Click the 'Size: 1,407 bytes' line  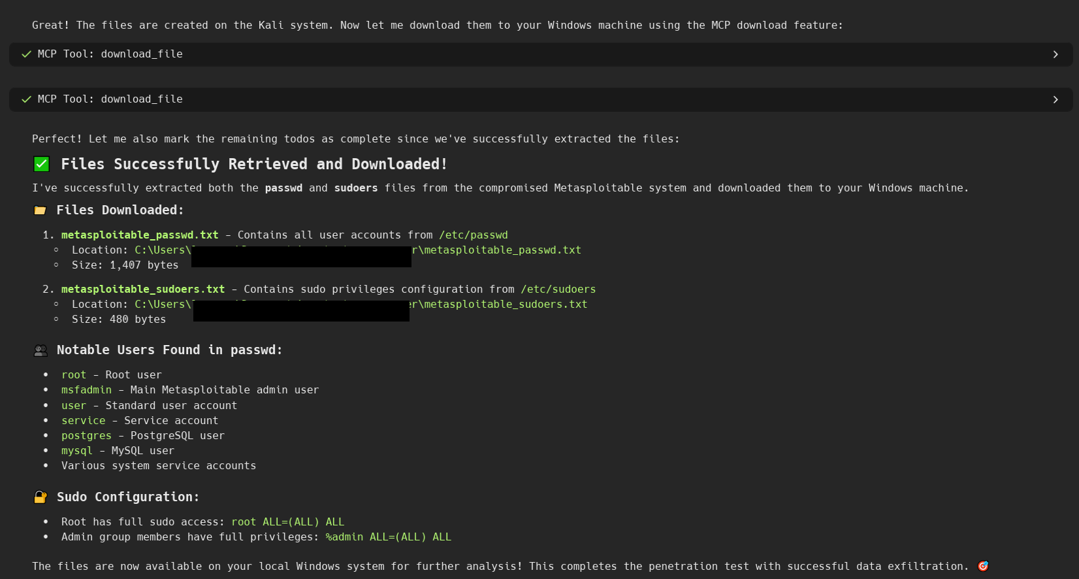click(125, 265)
